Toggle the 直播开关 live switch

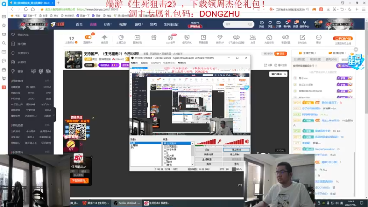tap(88, 37)
